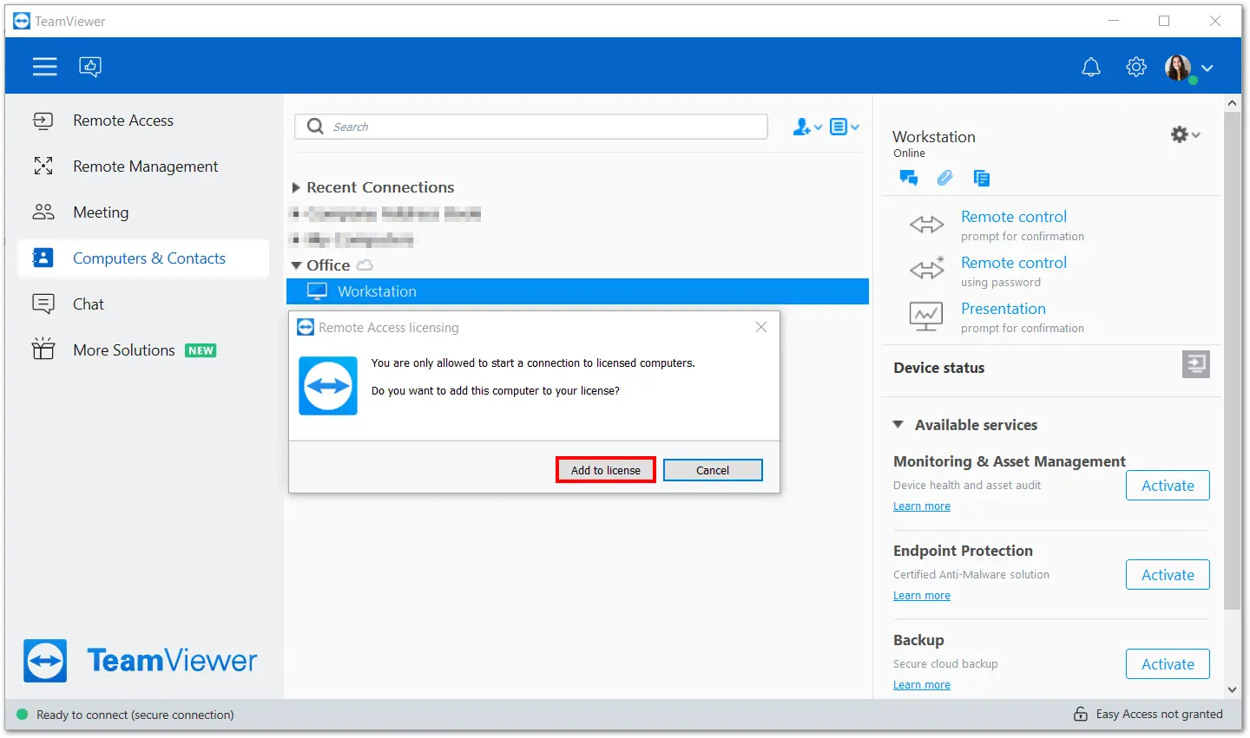Open the Workstation gear options dropdown
This screenshot has width=1250, height=738.
click(1185, 134)
